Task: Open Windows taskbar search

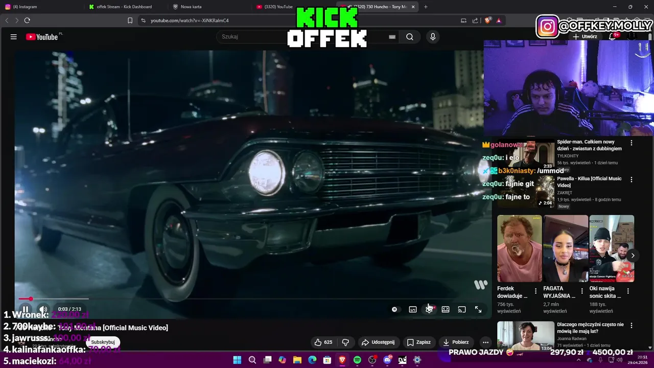Action: [x=252, y=360]
